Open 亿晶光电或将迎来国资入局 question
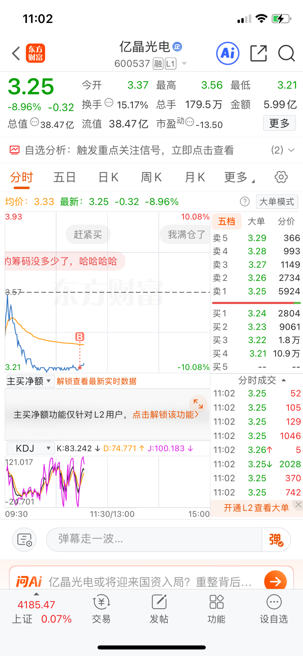This screenshot has width=303, height=656. pos(150,581)
